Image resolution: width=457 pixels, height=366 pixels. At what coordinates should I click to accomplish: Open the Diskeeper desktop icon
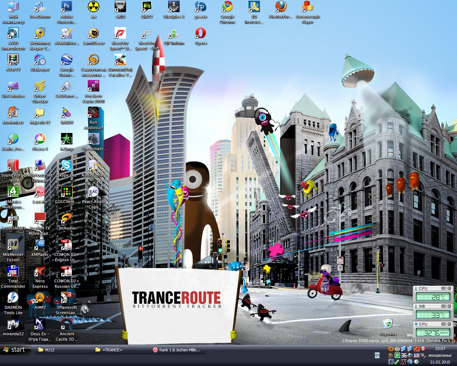40,63
